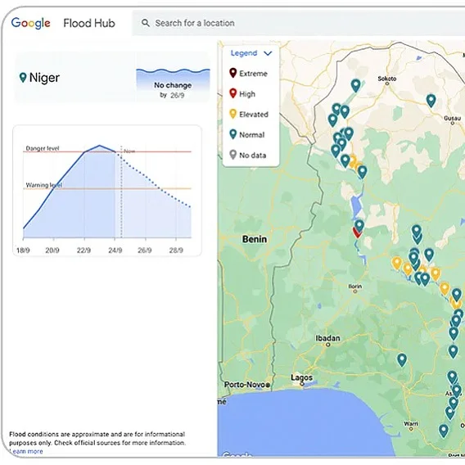Image resolution: width=465 pixels, height=465 pixels.
Task: Click the Elevated legend marker icon
Action: click(x=232, y=114)
